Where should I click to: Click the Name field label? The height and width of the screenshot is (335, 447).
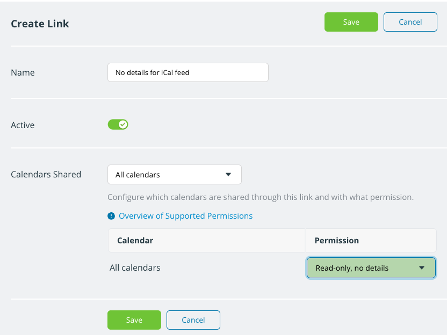point(23,72)
